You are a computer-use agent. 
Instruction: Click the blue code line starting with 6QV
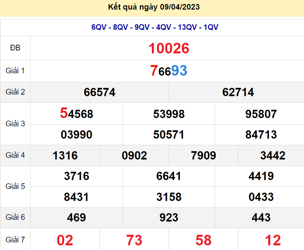(x=155, y=27)
